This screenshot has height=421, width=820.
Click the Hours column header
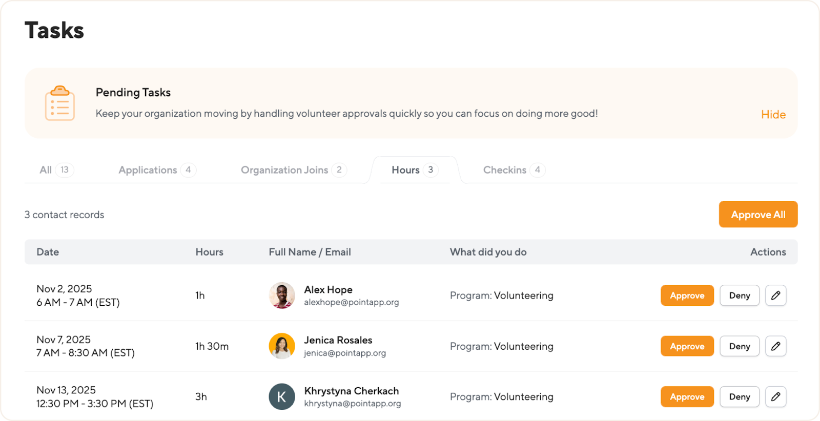[x=209, y=252]
